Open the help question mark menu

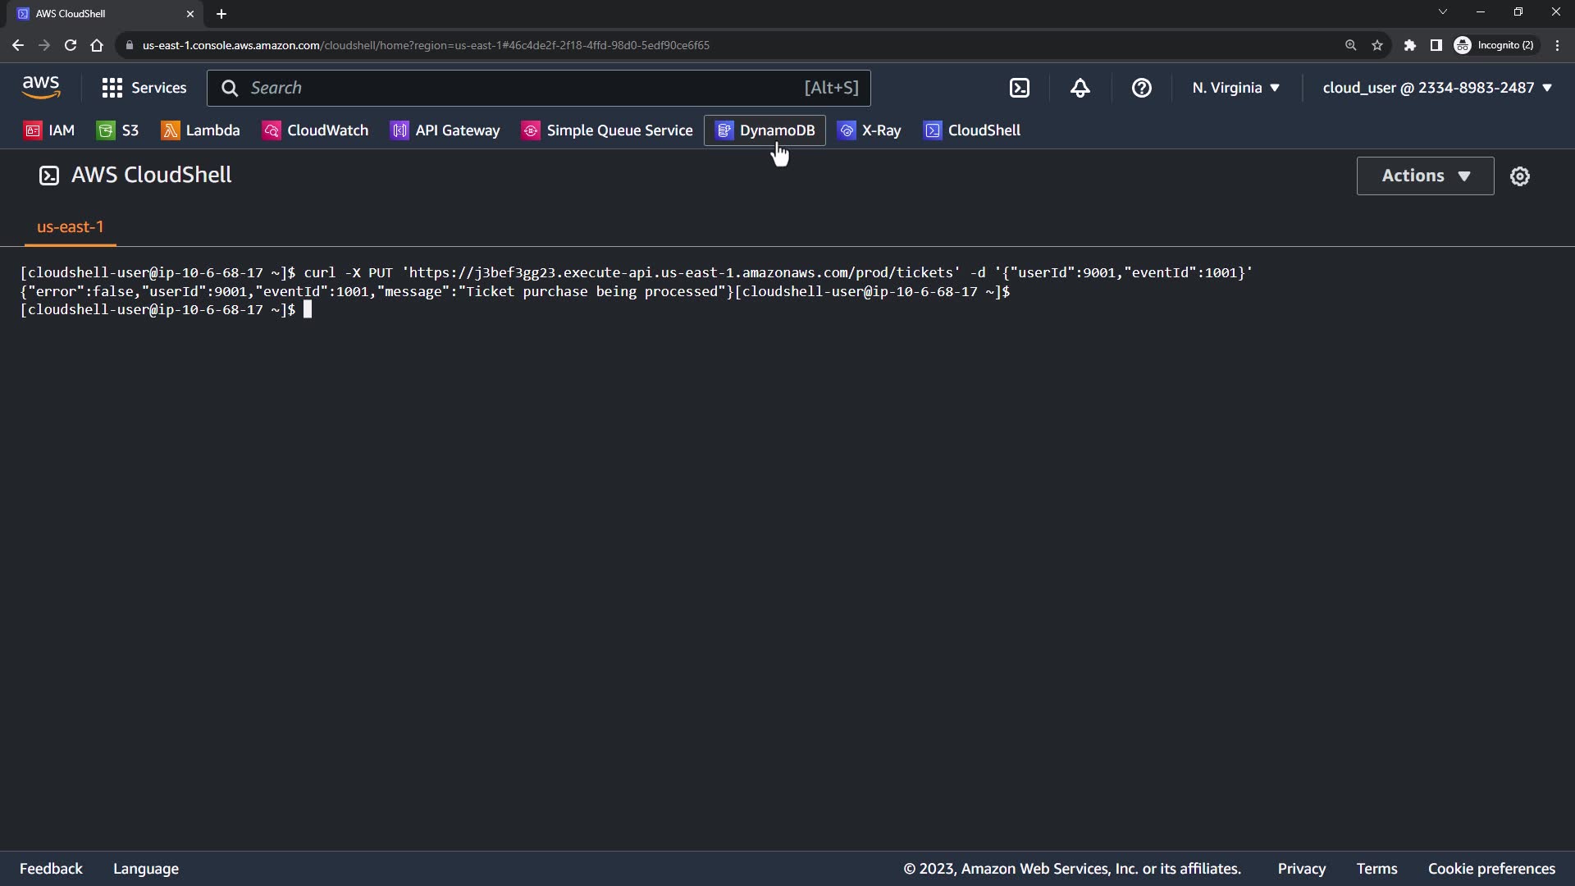point(1141,88)
